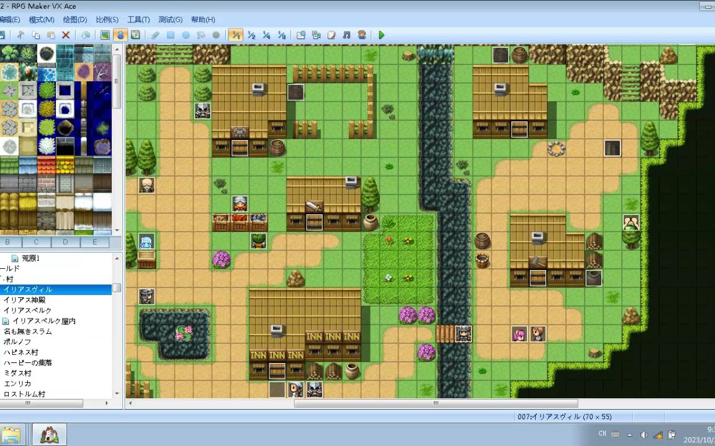Pick the orange roof tile in palette

coord(46,165)
